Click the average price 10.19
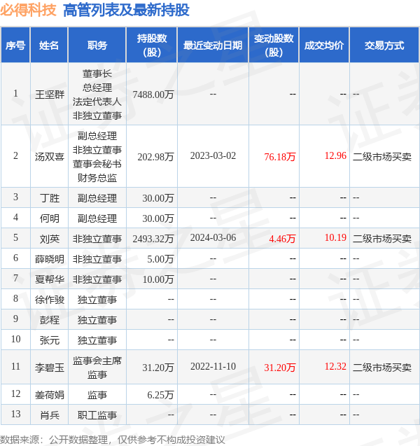Image resolution: width=420 pixels, height=446 pixels. click(x=335, y=237)
